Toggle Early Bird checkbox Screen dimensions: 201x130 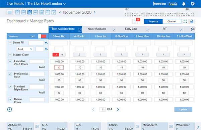147,30
